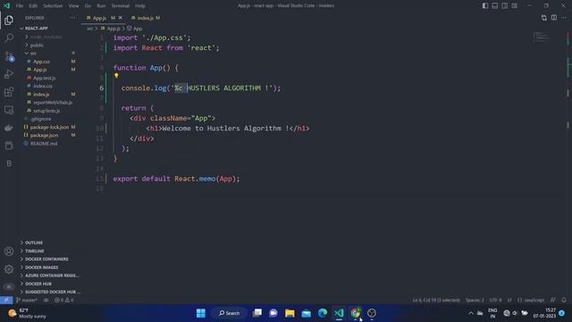Open the Manage gear icon
Image resolution: width=572 pixels, height=322 pixels.
(x=9, y=269)
